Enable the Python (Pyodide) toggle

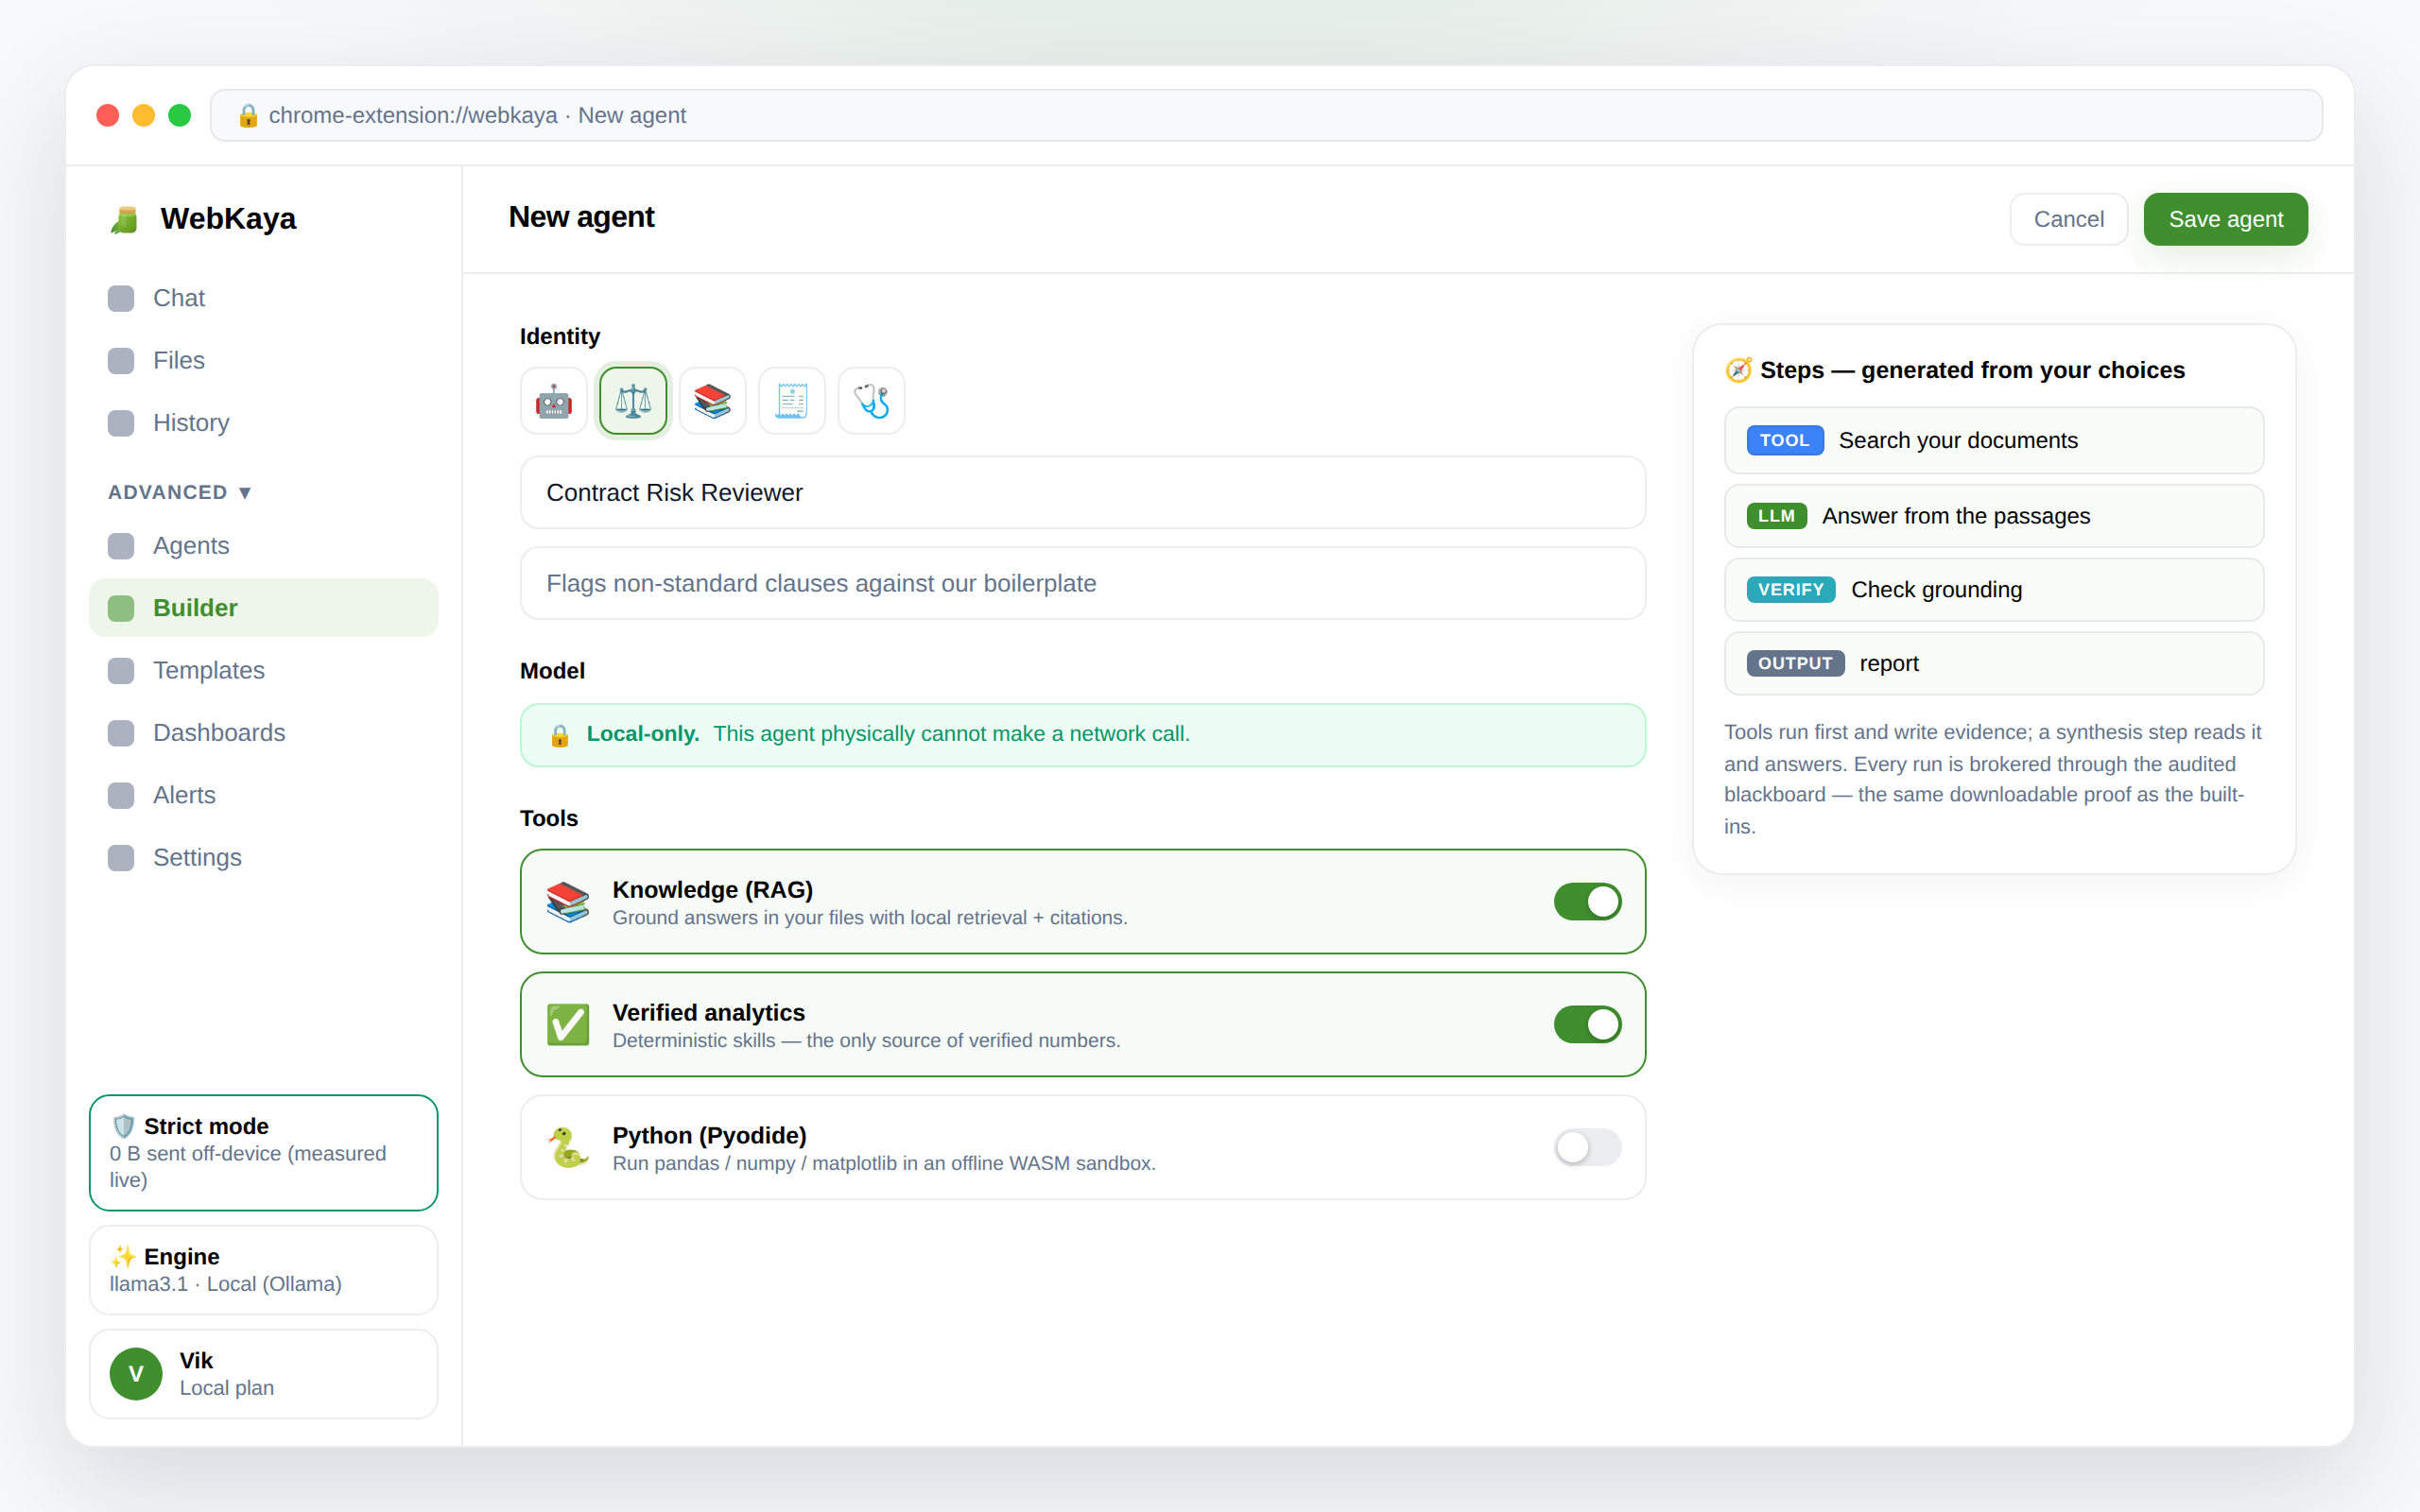pos(1587,1147)
